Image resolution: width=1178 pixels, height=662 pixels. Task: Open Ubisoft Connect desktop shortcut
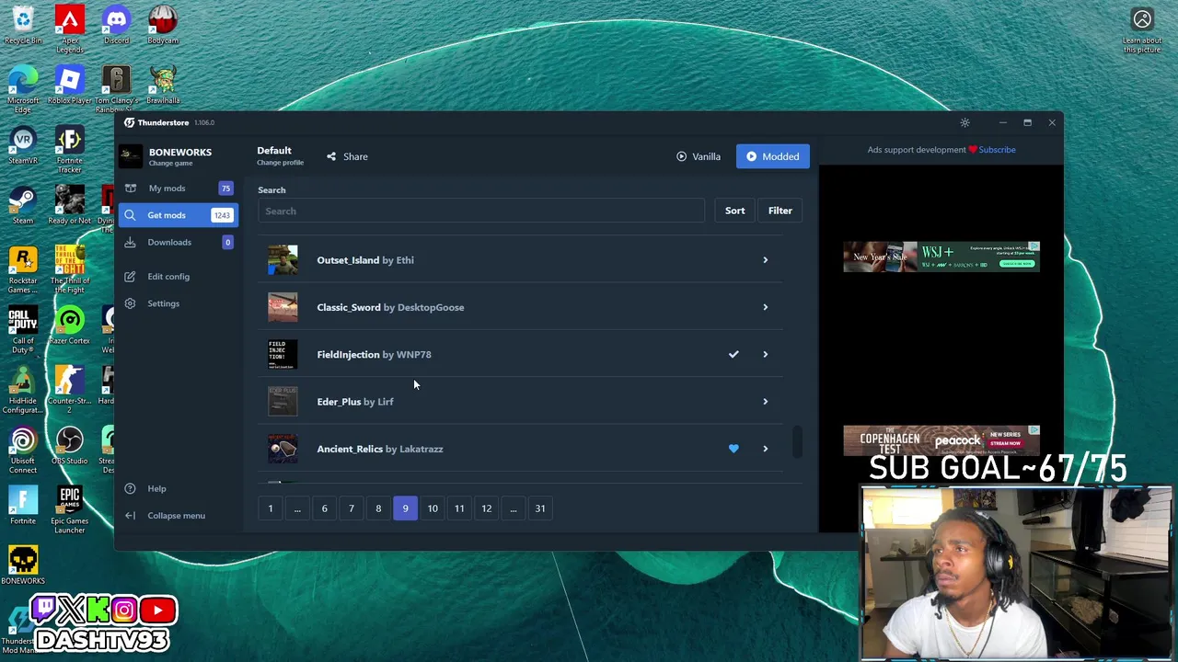coord(23,450)
